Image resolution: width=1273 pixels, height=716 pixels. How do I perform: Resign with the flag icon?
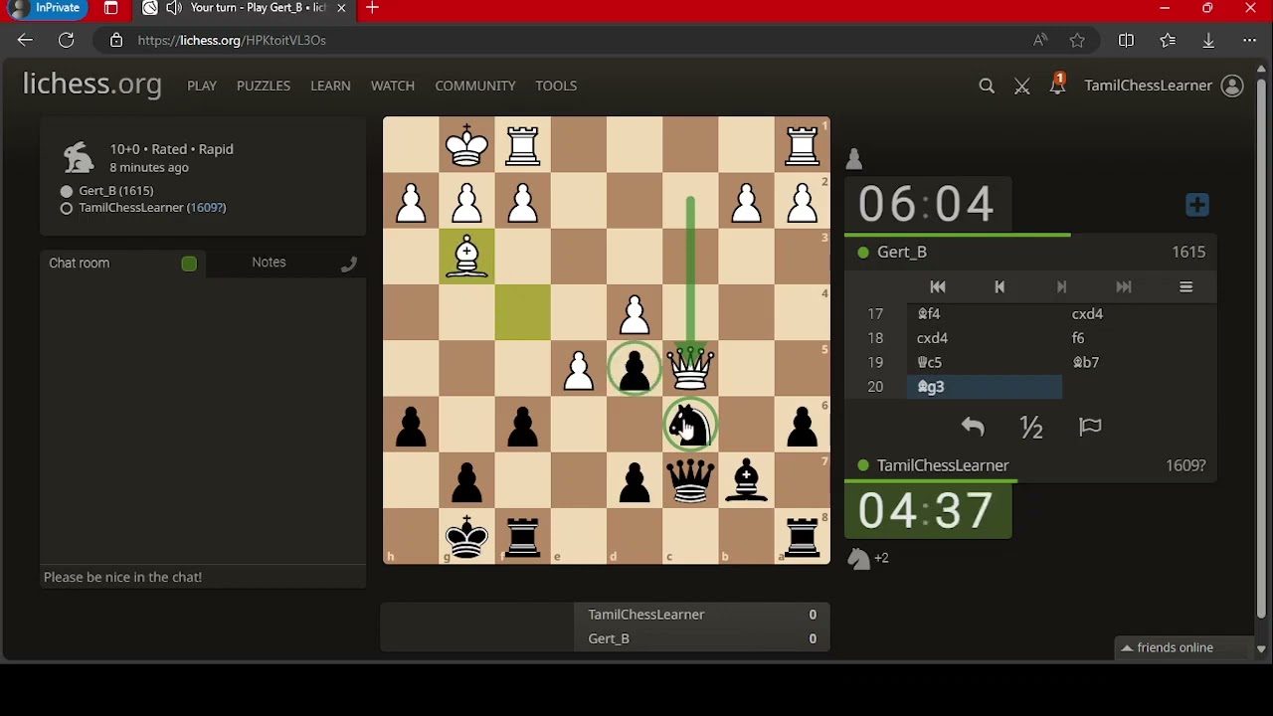[x=1090, y=428]
